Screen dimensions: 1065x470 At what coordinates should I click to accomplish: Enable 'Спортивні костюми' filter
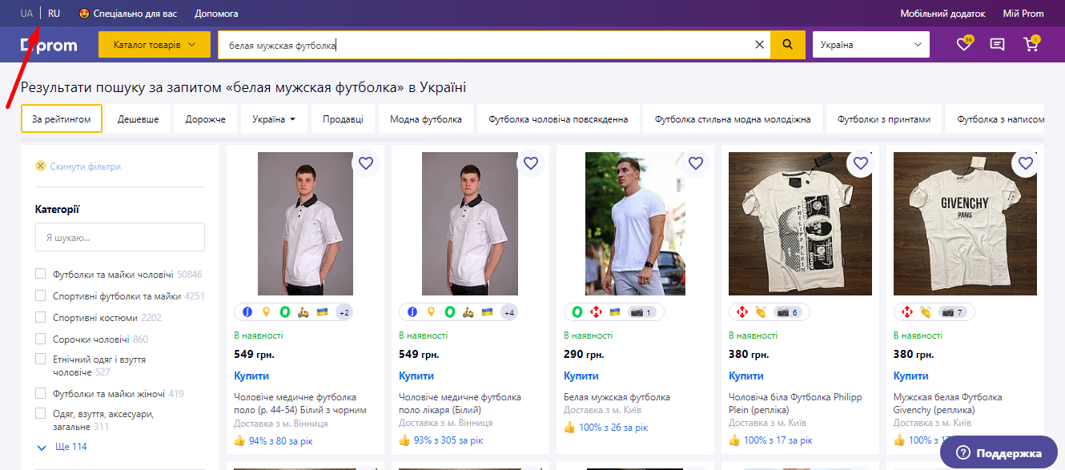pyautogui.click(x=41, y=317)
